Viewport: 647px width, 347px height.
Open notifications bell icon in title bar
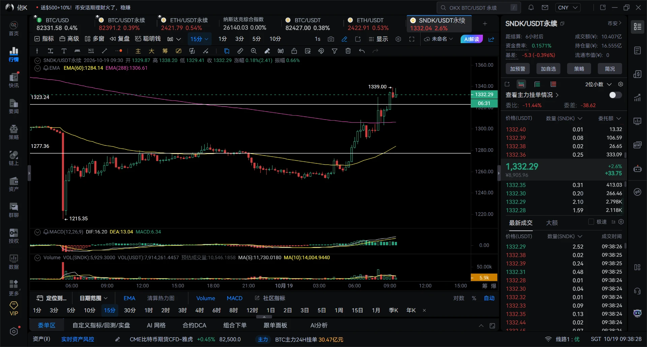(x=531, y=7)
